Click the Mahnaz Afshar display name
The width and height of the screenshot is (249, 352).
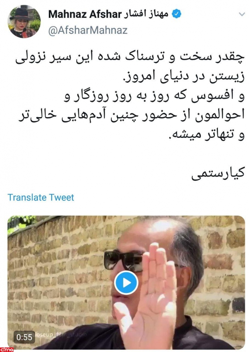[x=85, y=14]
